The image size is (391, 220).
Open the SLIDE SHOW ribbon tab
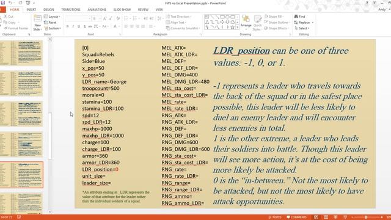coord(122,10)
